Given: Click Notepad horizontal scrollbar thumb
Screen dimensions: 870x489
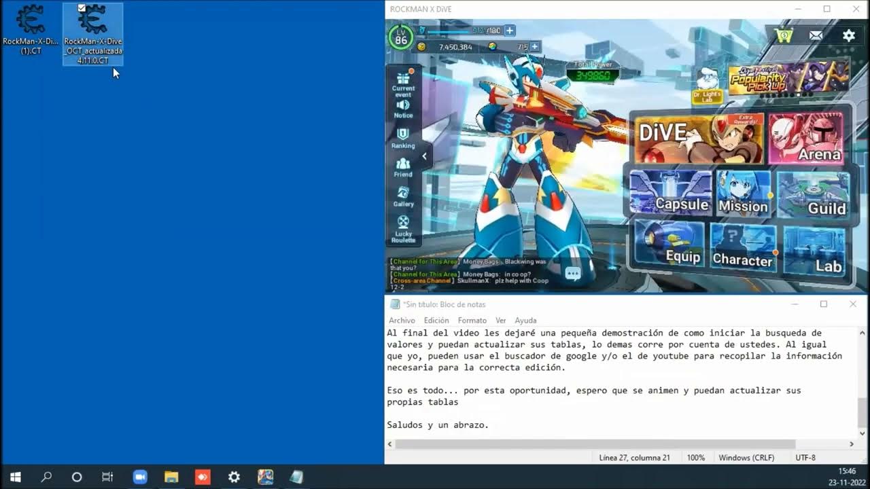Looking at the screenshot, I should [595, 443].
